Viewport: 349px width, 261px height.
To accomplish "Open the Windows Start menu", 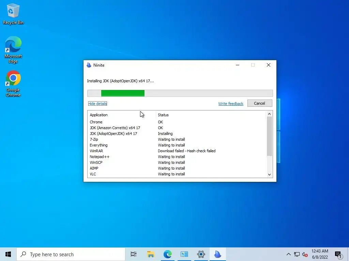I will pos(8,254).
